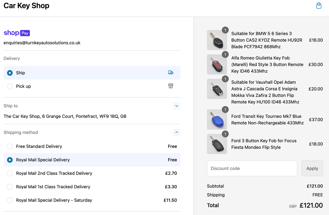Click the £18.00 price for Ford key fob
329x215 pixels.
(x=316, y=144)
